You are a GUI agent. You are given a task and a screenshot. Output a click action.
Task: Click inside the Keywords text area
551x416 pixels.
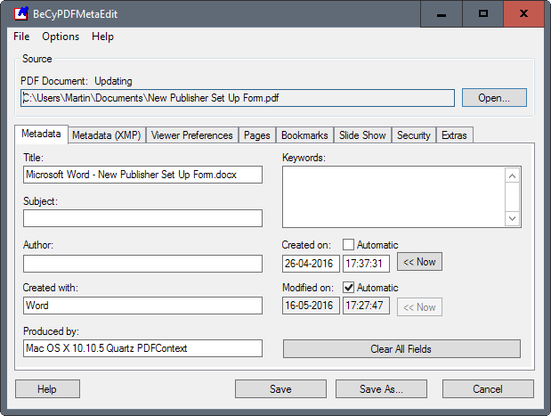tap(393, 197)
